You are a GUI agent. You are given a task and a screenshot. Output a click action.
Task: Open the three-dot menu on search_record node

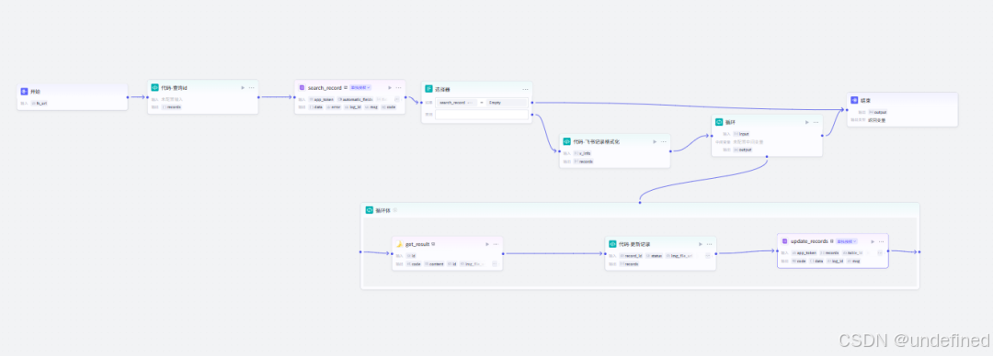(x=398, y=88)
